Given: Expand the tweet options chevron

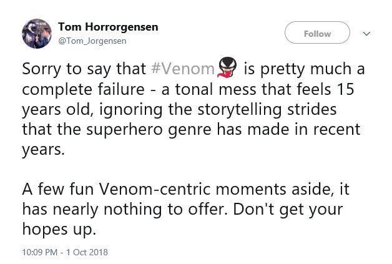Looking at the screenshot, I should click(366, 34).
